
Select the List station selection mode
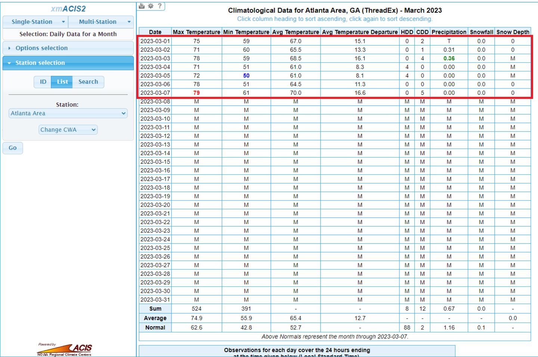coord(62,82)
